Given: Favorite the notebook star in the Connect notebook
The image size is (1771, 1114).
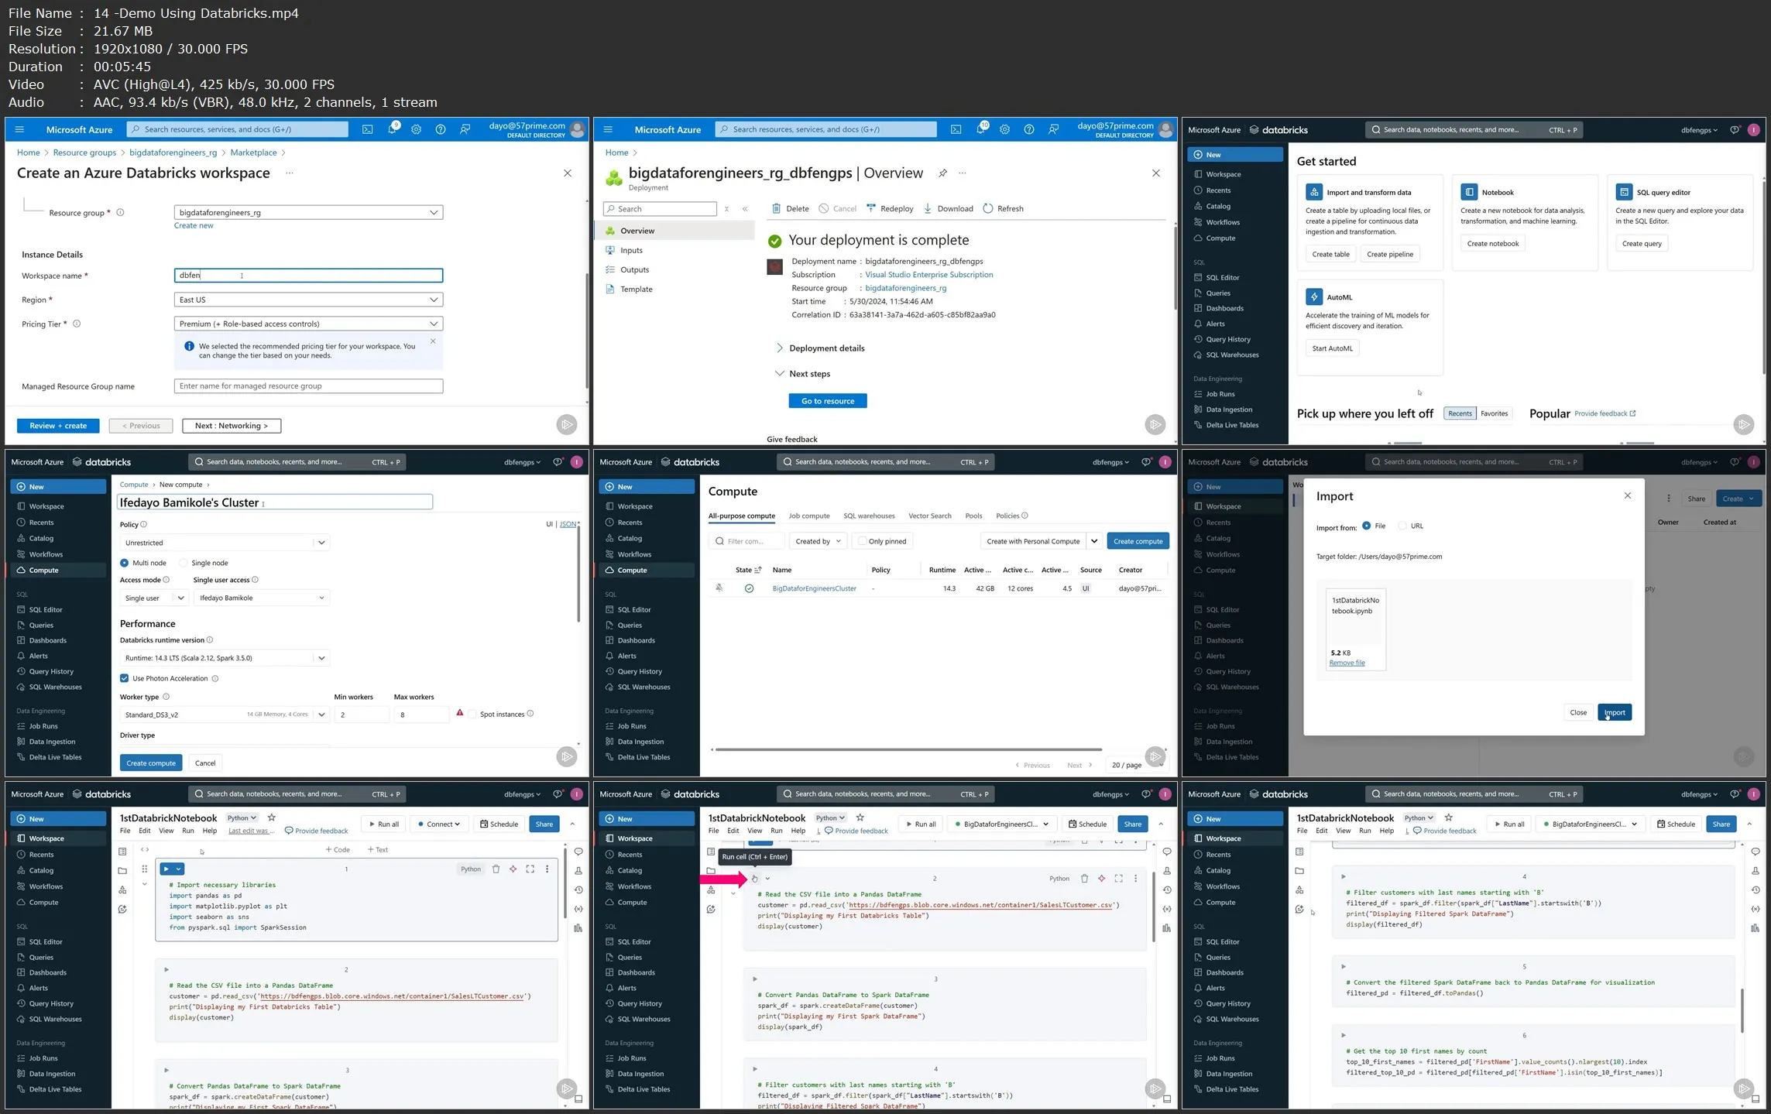Looking at the screenshot, I should [272, 818].
